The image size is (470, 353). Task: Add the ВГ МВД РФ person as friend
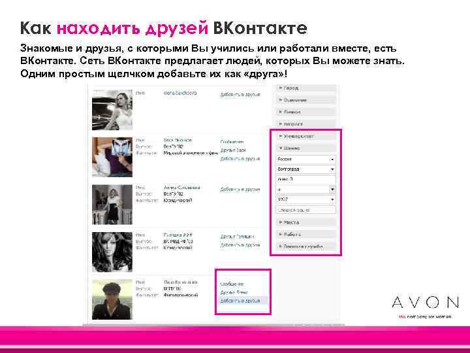pos(240,245)
